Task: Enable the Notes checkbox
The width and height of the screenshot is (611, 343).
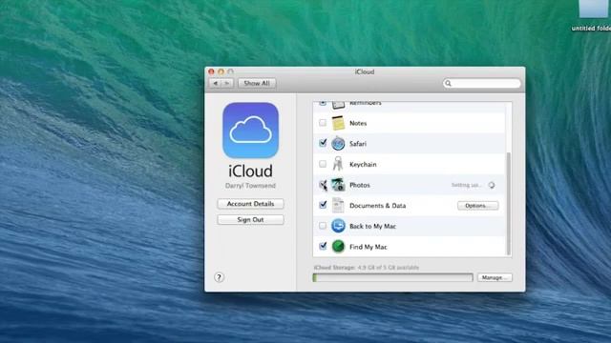Action: click(x=323, y=123)
